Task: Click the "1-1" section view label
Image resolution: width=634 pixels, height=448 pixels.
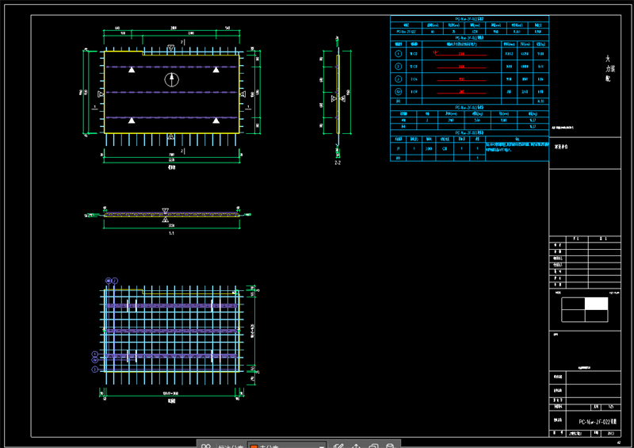Action: [171, 233]
